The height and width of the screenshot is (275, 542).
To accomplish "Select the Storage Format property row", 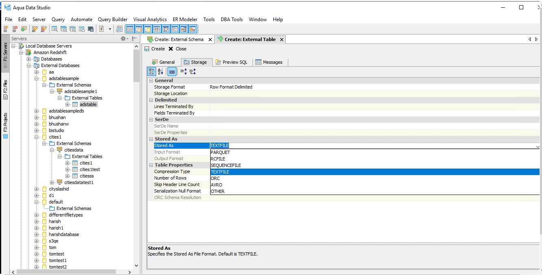I will point(344,87).
